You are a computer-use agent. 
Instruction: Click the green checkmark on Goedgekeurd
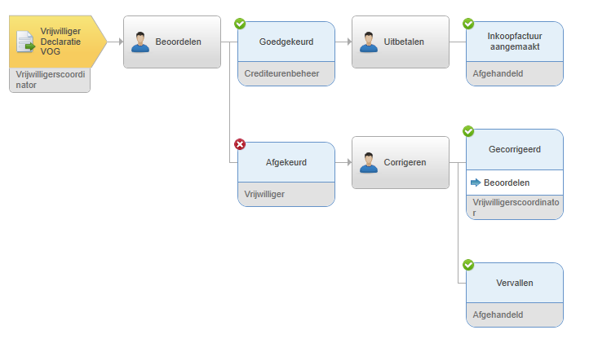coord(240,24)
